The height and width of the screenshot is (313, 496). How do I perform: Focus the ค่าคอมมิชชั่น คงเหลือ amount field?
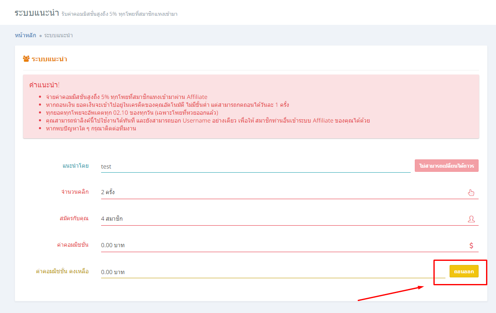[x=273, y=272]
